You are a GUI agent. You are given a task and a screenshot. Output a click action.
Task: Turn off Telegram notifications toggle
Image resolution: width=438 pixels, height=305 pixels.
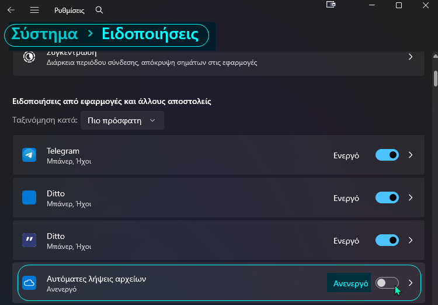(x=387, y=155)
